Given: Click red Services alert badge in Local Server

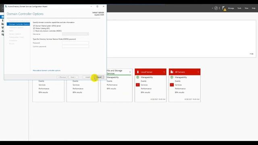Looking at the screenshot, I should point(138,85).
